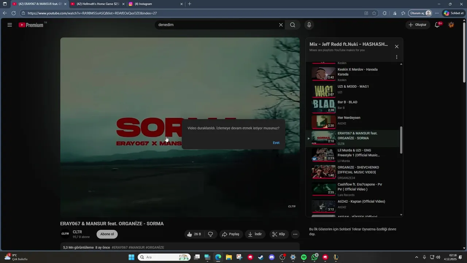Click the CLTR channel name link
The width and height of the screenshot is (467, 263).
pos(77,232)
